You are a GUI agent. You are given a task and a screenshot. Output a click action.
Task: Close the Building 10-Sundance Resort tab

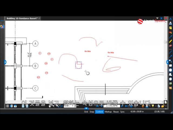[x=39, y=18]
